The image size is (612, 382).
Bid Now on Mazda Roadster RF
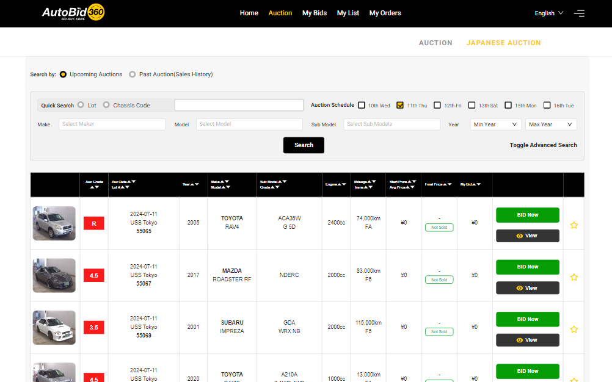527,267
